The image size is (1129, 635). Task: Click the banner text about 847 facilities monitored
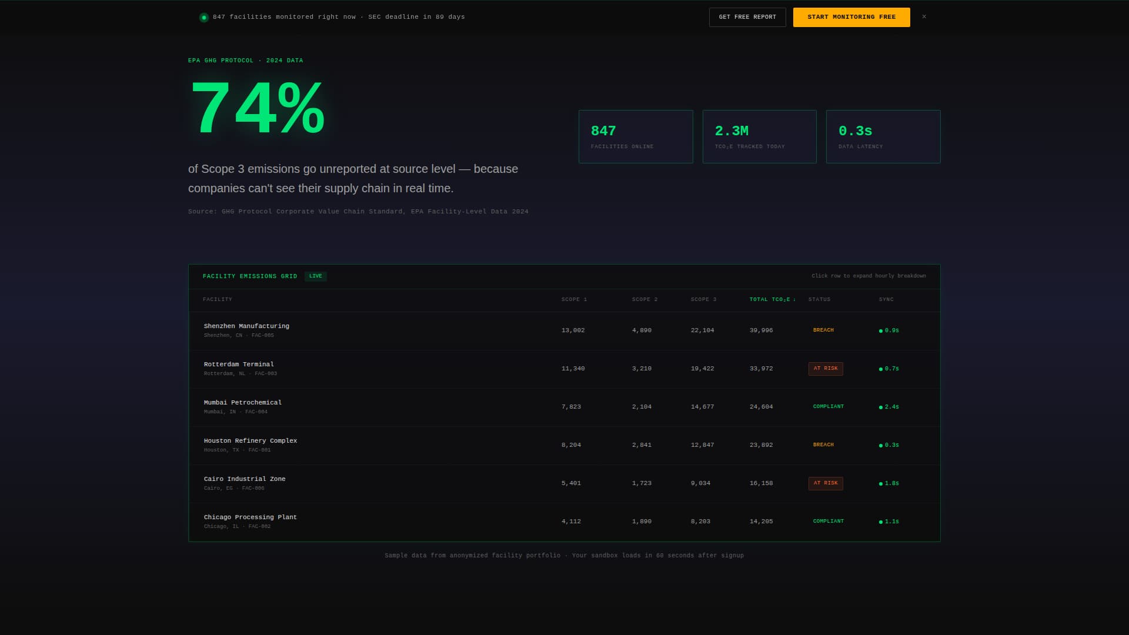[339, 17]
